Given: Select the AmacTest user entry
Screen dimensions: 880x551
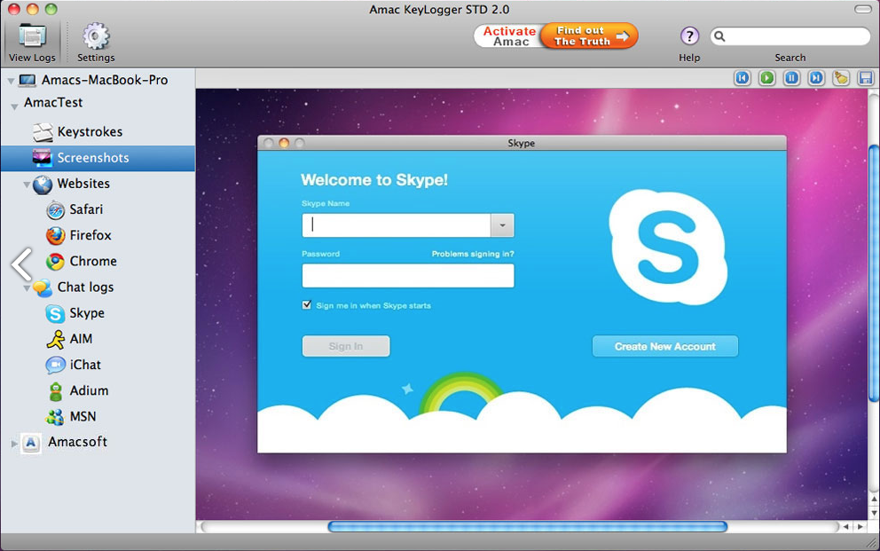Looking at the screenshot, I should (52, 103).
